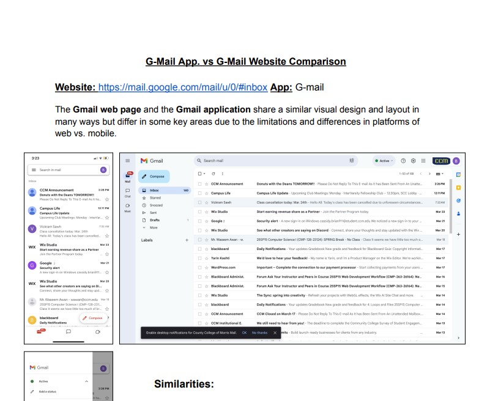Click the plus Get add-ons icon in the side panel
This screenshot has width=490, height=401.
pos(458,234)
